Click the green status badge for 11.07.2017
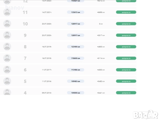This screenshot has height=122, width=161. (126, 70)
